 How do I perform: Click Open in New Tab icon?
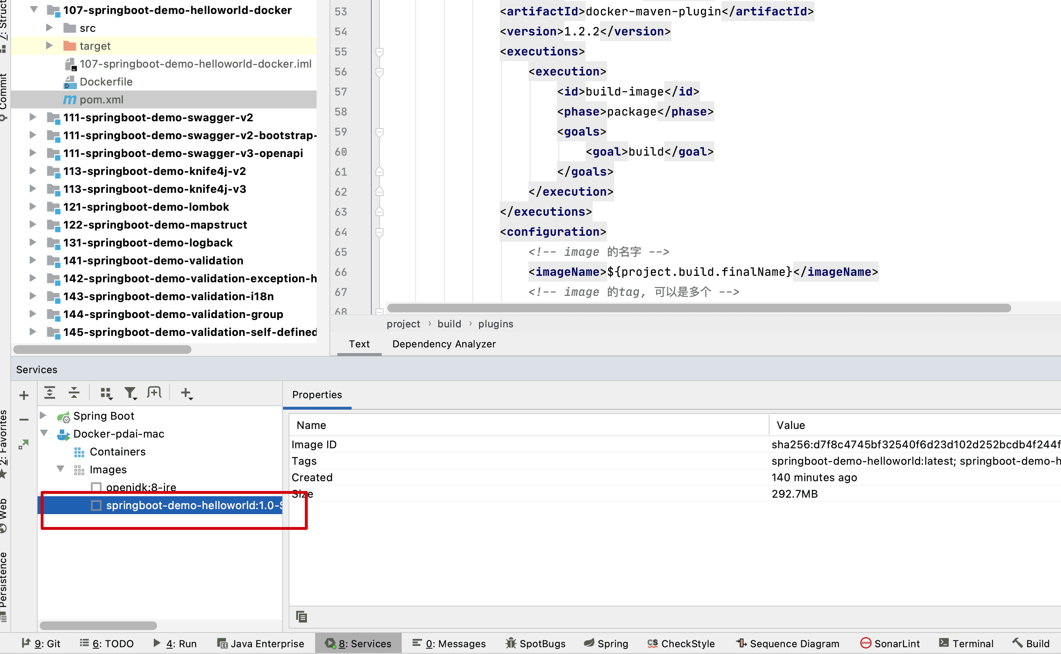[x=154, y=393]
